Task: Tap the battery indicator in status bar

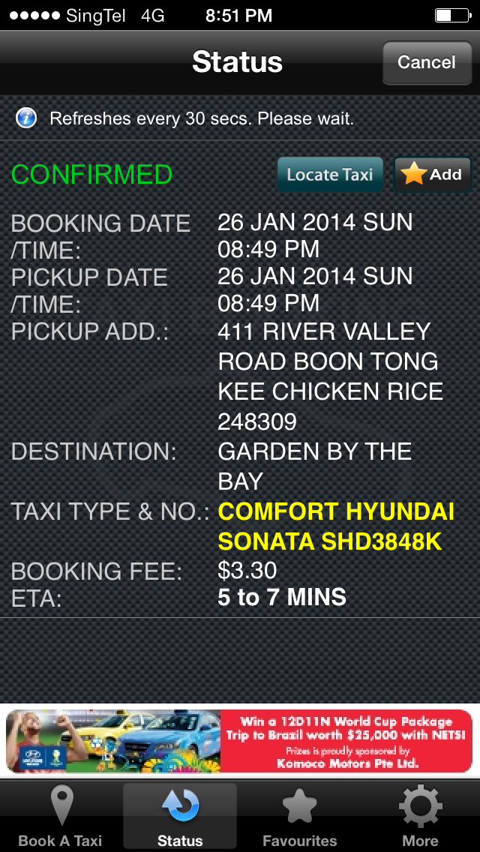Action: [453, 15]
